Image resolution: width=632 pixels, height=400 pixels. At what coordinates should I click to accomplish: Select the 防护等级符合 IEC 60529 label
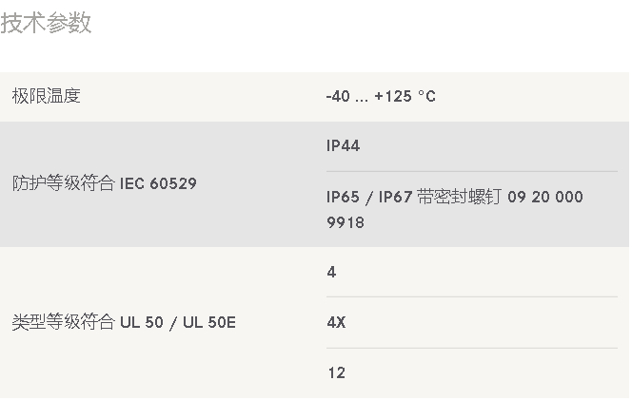[x=105, y=183]
